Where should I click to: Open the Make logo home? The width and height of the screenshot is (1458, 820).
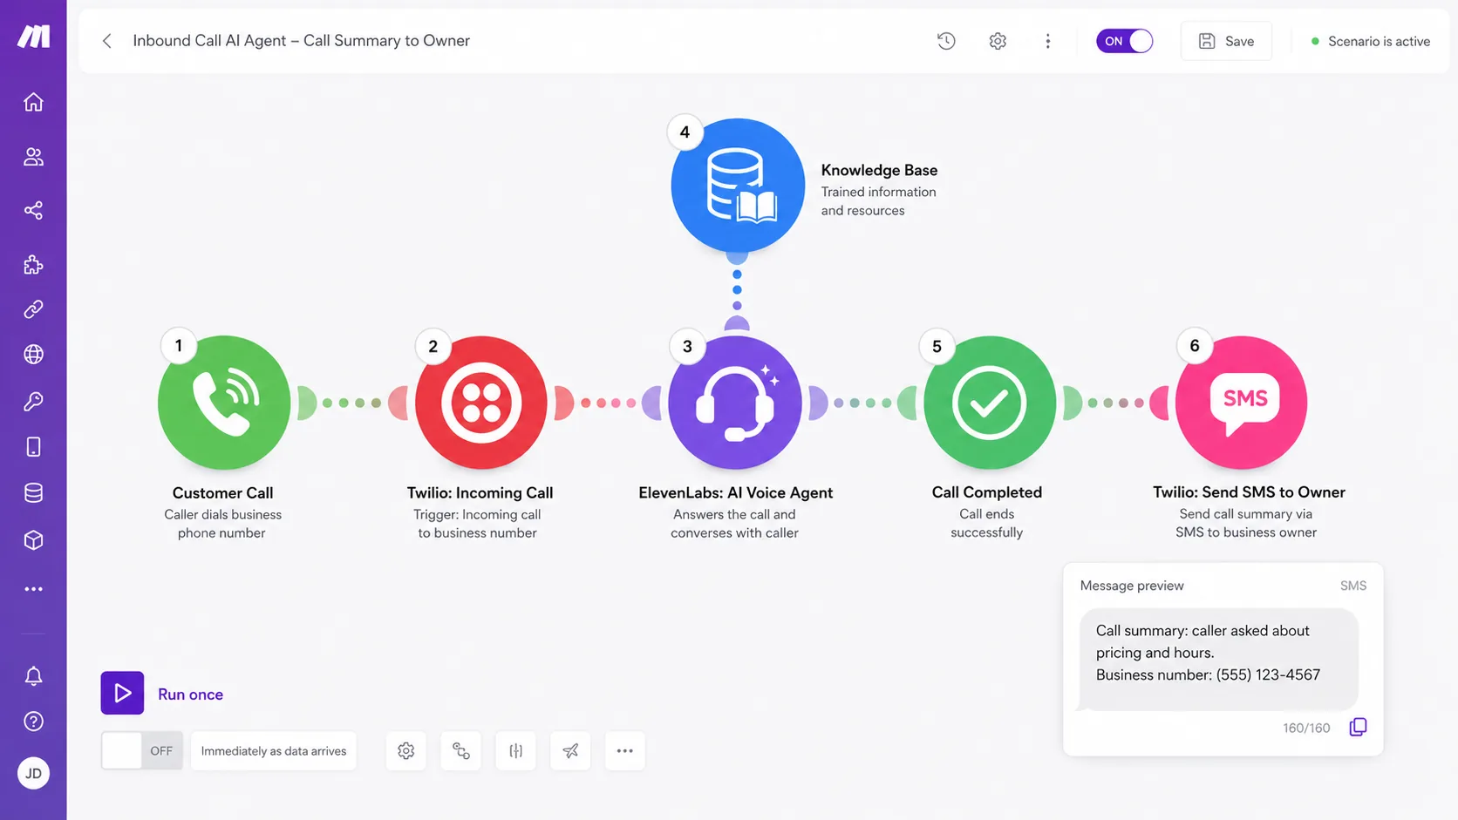(x=33, y=37)
